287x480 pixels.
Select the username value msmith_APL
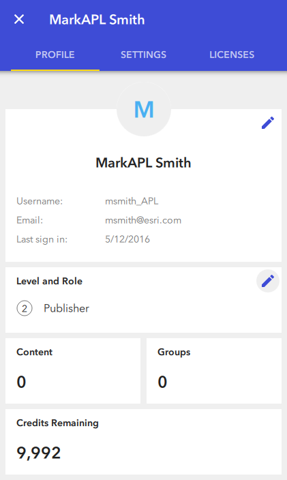pos(132,201)
